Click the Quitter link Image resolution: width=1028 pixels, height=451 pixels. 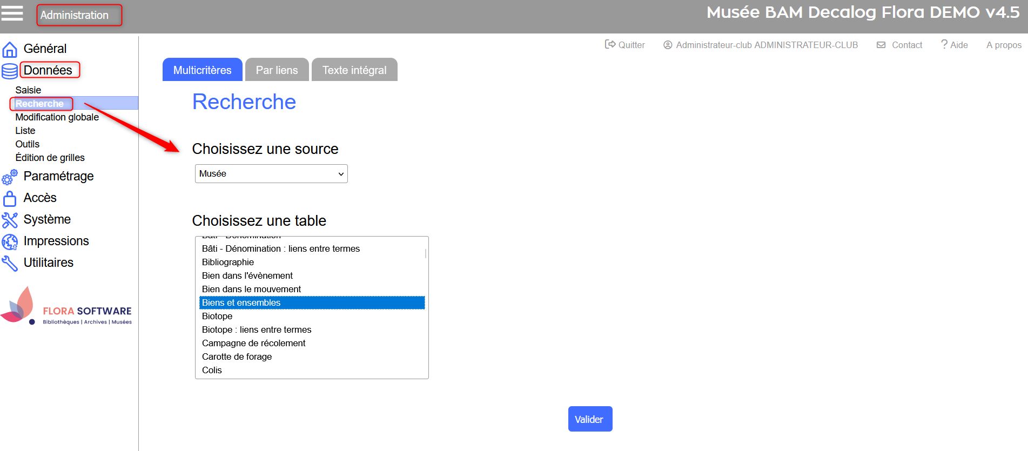pos(625,45)
